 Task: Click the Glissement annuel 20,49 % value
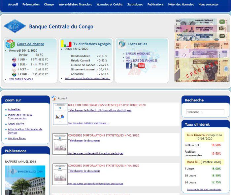pyautogui.click(x=104, y=69)
